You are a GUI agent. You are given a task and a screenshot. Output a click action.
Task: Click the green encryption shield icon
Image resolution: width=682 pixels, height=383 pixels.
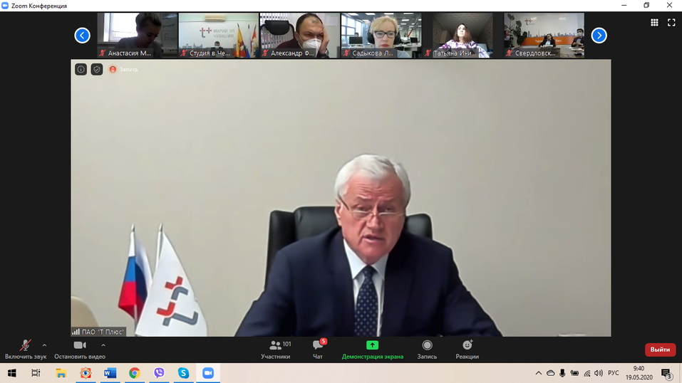pos(97,69)
